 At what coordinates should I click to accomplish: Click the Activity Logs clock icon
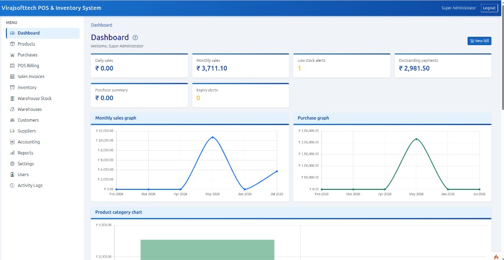[x=12, y=185]
